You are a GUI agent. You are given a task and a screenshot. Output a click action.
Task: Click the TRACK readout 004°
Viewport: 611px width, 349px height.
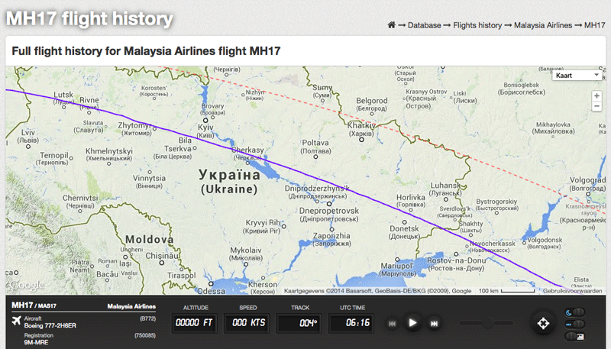tap(300, 323)
